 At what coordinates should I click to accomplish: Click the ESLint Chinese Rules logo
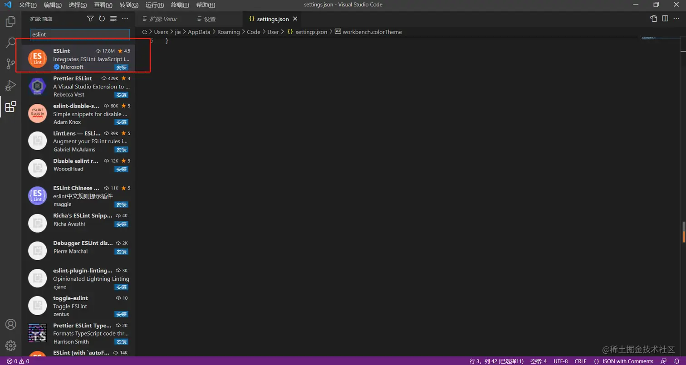coord(38,195)
